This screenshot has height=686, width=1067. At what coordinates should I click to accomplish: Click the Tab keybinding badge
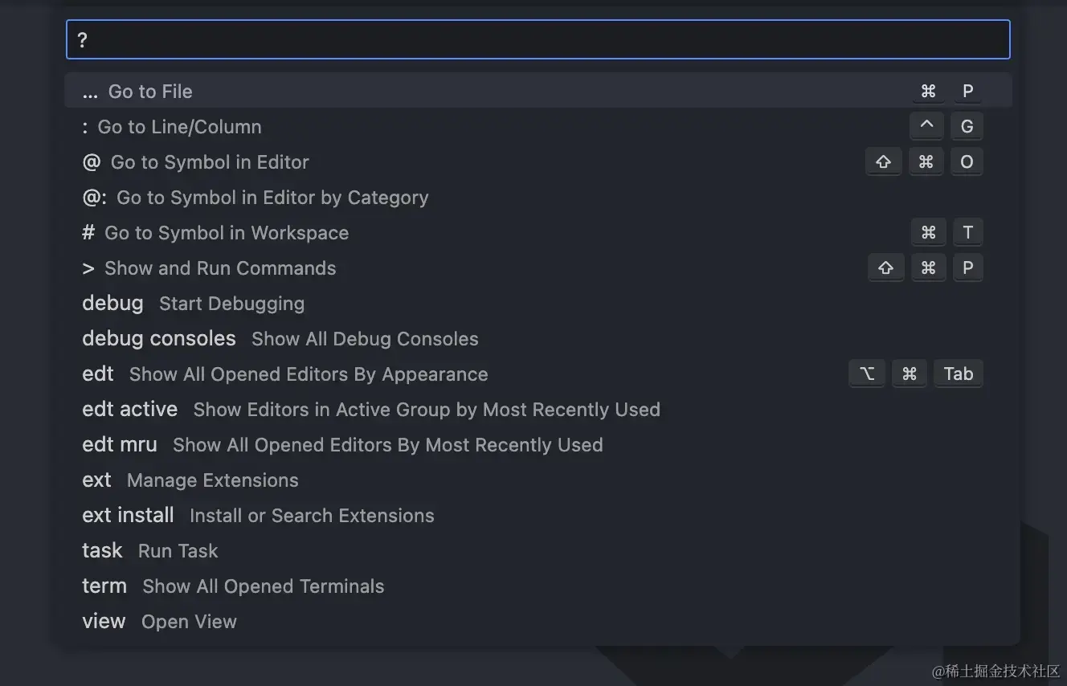tap(958, 374)
